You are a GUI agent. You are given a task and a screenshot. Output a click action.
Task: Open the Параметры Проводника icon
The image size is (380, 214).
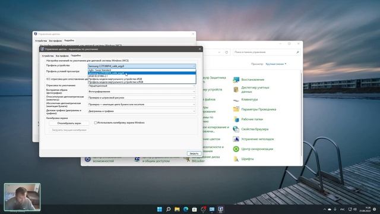tap(236, 109)
